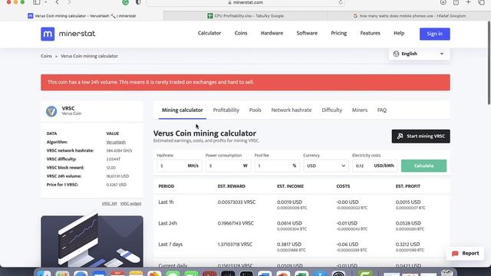491x276 pixels.
Task: Click the Start mining VRSC button
Action: [x=421, y=136]
